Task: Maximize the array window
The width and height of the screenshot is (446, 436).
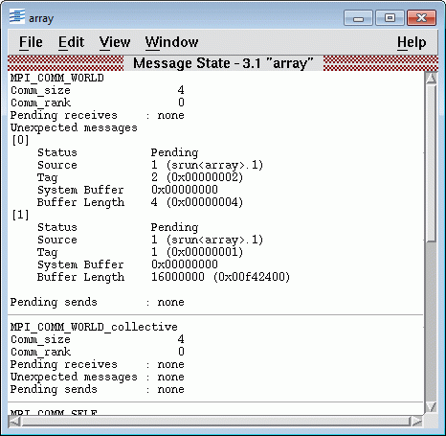Action: point(390,18)
